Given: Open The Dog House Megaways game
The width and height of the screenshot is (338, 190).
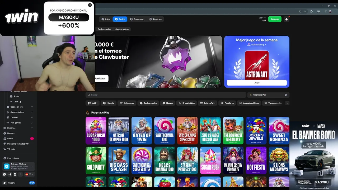Looking at the screenshot, I should pos(233,131).
